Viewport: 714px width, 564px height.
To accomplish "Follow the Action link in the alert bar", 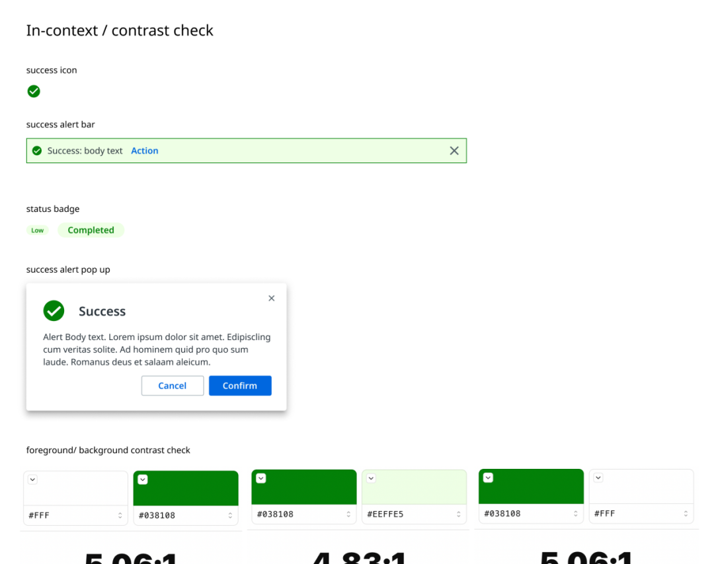I will point(145,151).
